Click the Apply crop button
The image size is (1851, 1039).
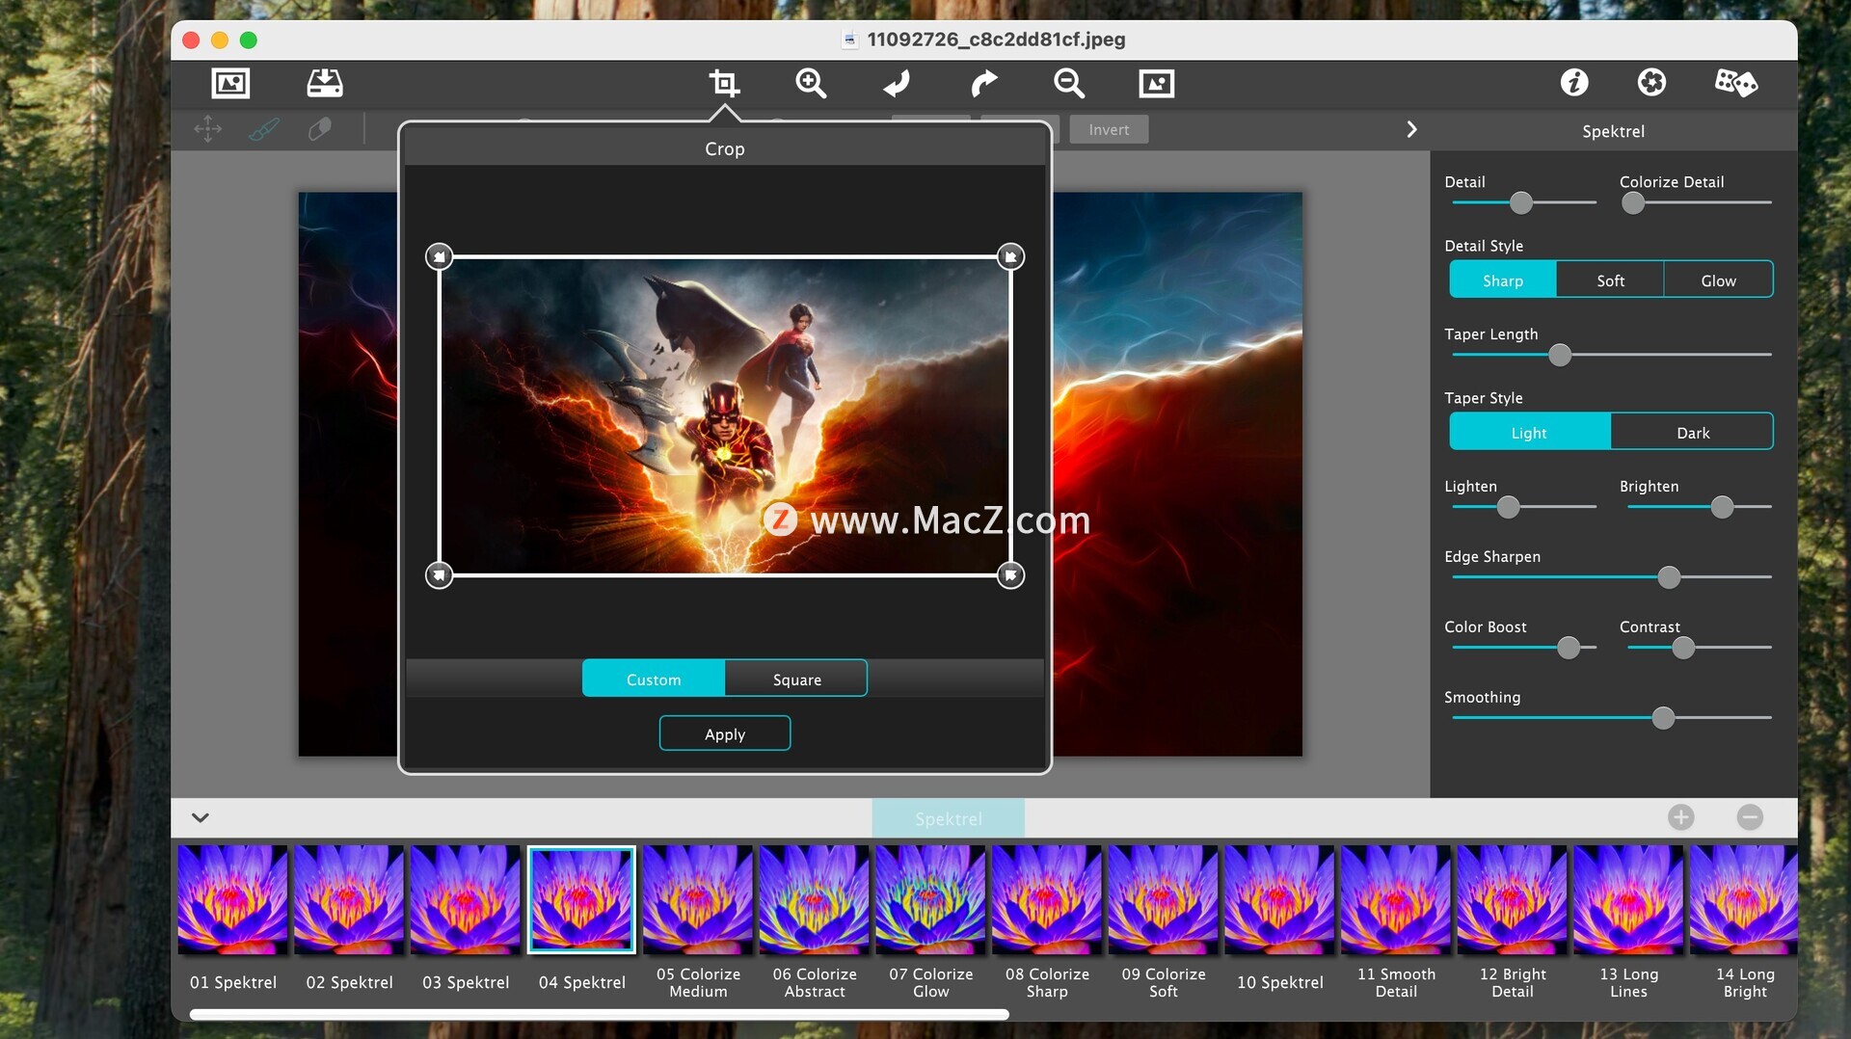(725, 733)
